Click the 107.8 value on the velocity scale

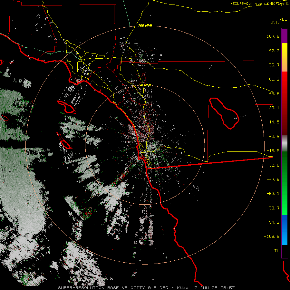pos(273,36)
